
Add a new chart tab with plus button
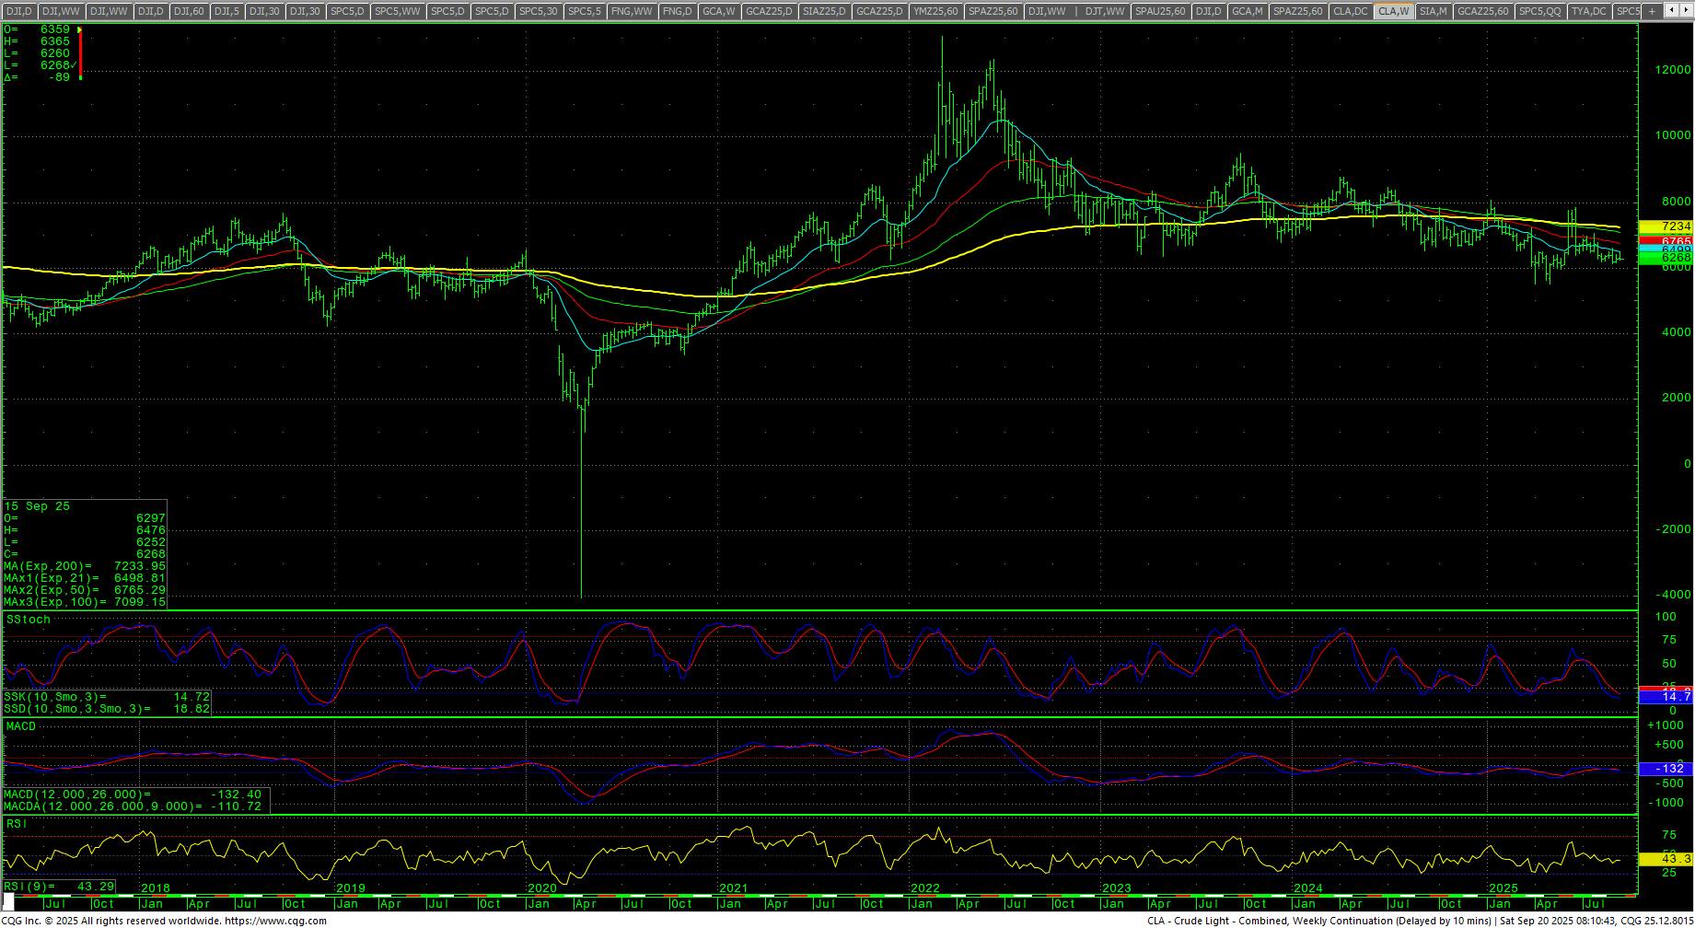(1652, 11)
